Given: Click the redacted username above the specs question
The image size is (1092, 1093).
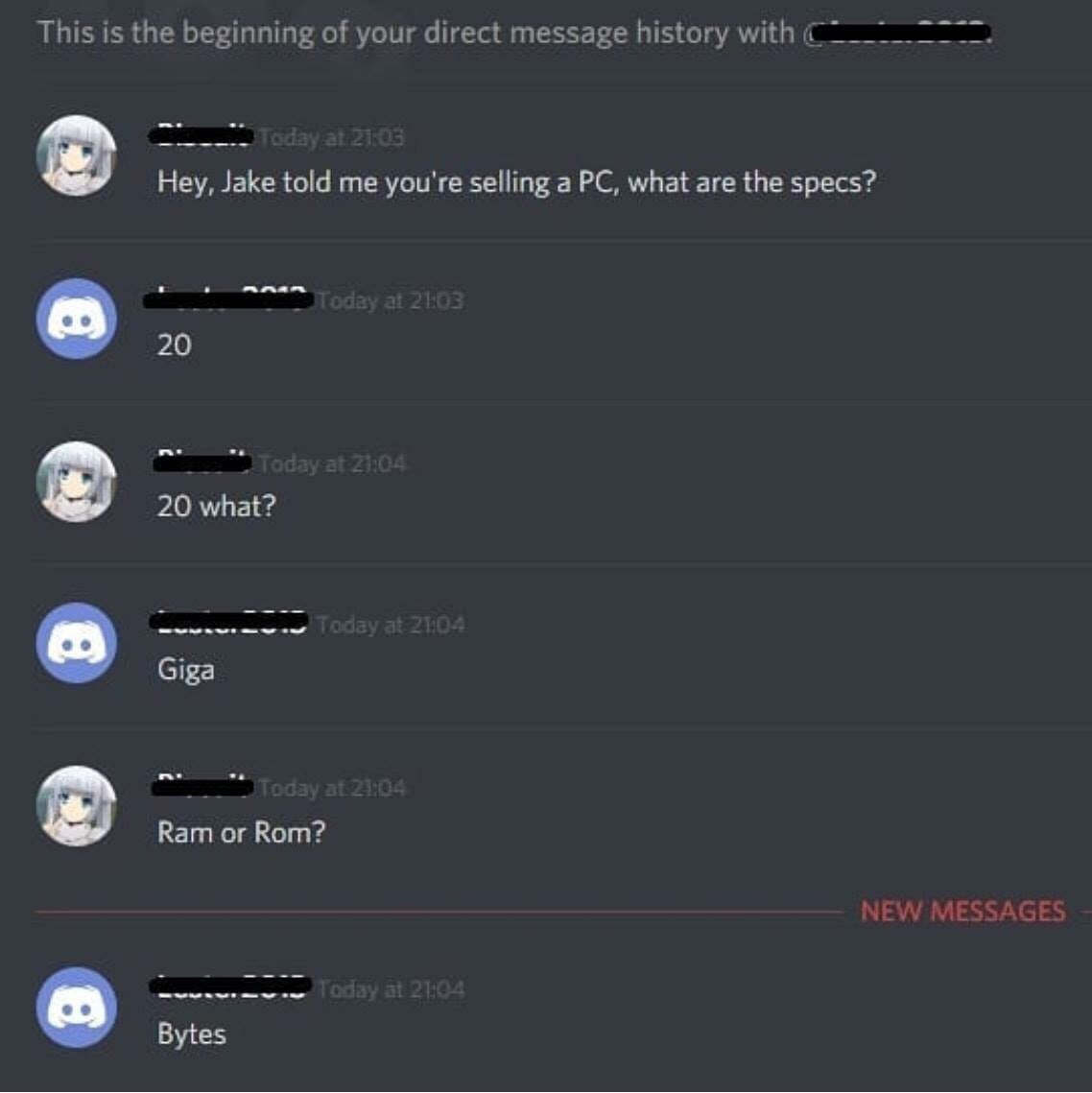Looking at the screenshot, I should (202, 135).
